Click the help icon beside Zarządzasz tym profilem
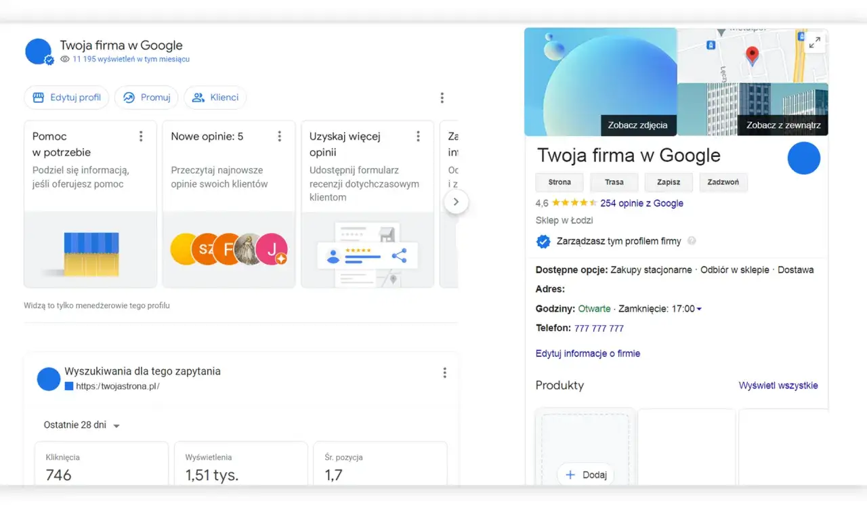867x514 pixels. 692,241
